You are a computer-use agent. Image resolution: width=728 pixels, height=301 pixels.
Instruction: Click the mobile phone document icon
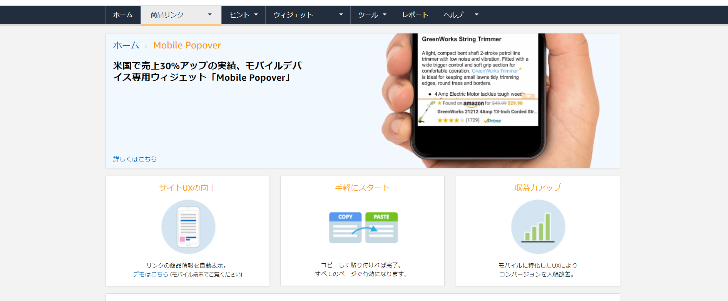point(188,227)
